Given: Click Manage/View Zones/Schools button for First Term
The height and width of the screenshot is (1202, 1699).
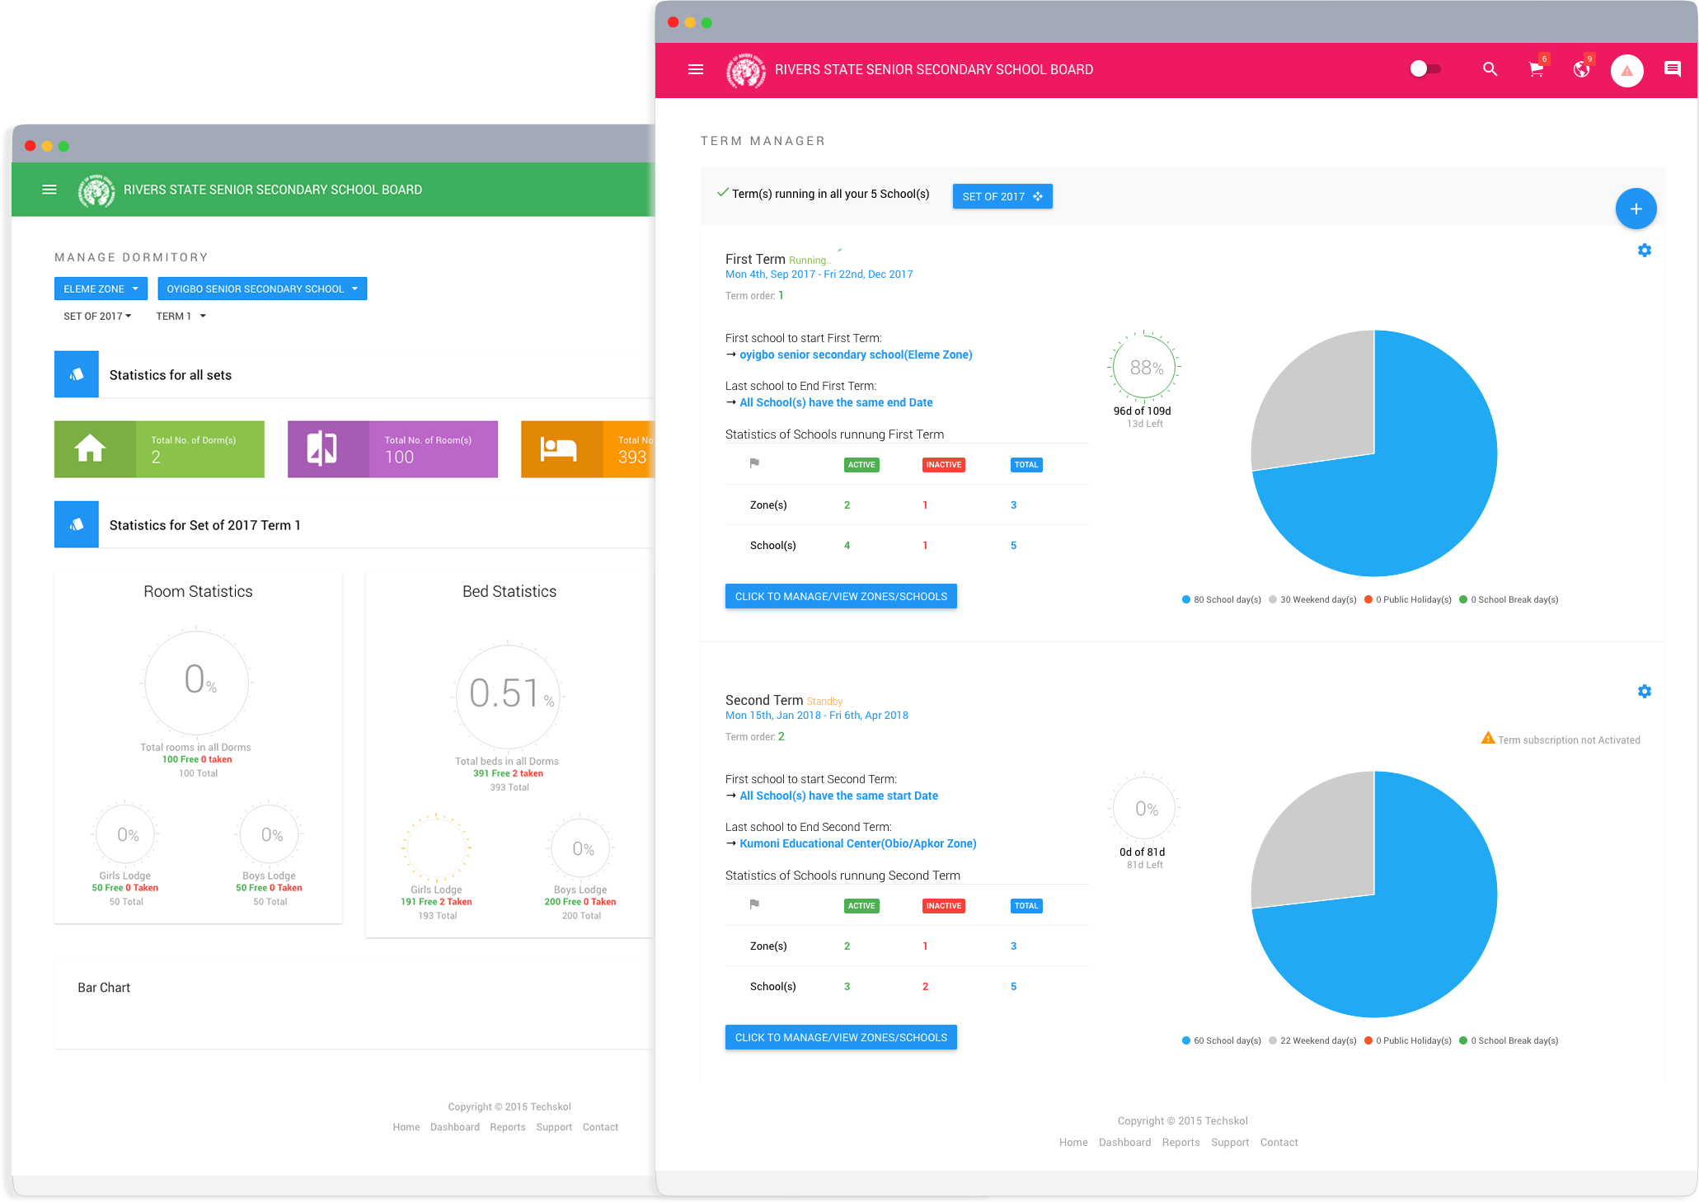Looking at the screenshot, I should point(840,596).
